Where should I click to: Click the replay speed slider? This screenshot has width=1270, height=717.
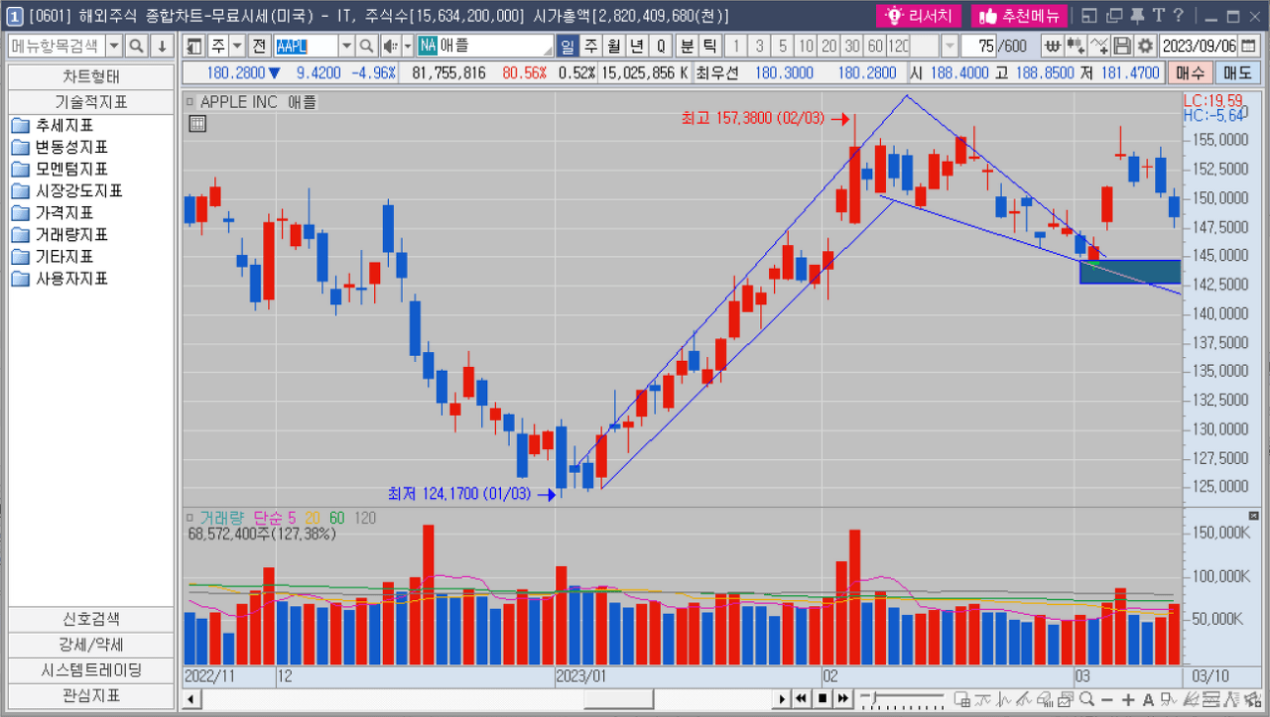(902, 699)
